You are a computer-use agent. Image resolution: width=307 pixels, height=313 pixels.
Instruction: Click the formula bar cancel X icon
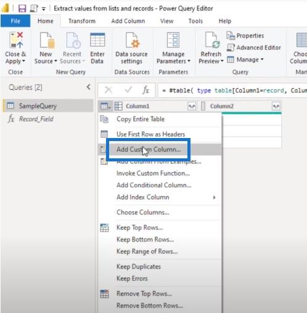pos(108,90)
